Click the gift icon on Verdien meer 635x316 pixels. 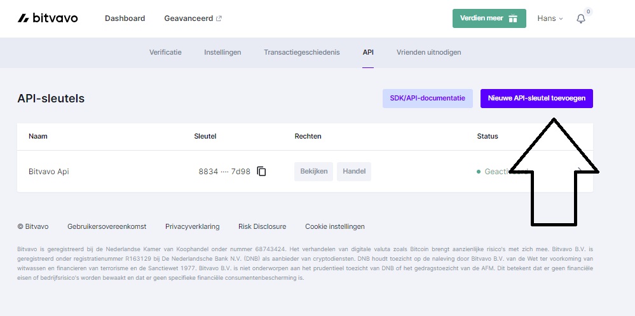[x=513, y=18]
